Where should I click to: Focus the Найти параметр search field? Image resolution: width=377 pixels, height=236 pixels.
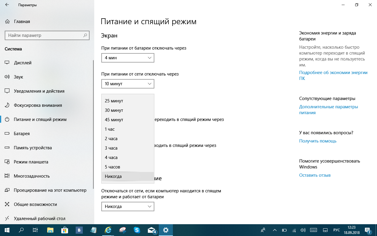pyautogui.click(x=47, y=35)
